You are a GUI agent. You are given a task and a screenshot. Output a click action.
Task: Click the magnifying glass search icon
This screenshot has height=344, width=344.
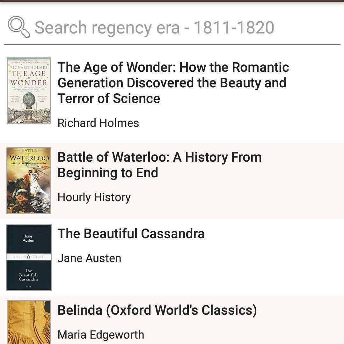(x=19, y=27)
